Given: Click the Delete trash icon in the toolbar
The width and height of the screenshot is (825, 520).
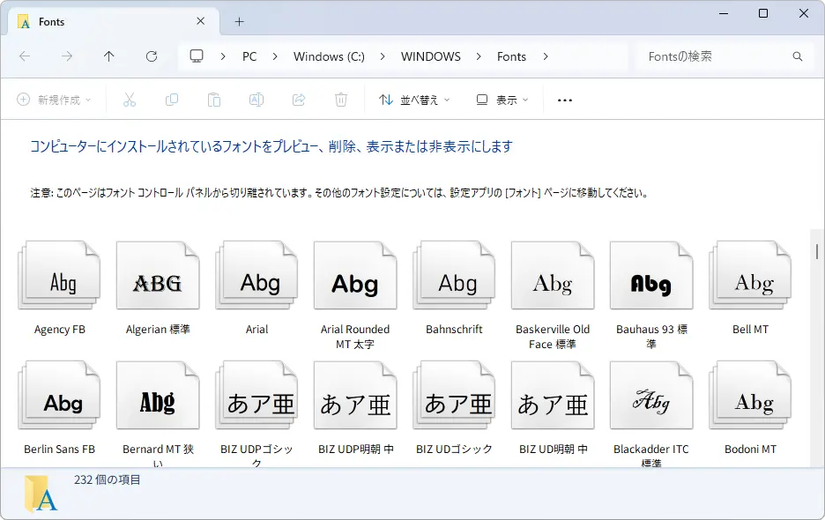Looking at the screenshot, I should coord(341,99).
